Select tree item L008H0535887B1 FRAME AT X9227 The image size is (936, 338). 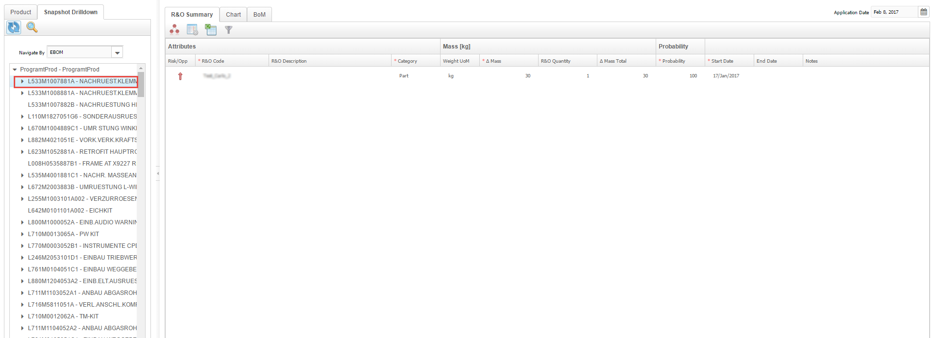coord(82,164)
